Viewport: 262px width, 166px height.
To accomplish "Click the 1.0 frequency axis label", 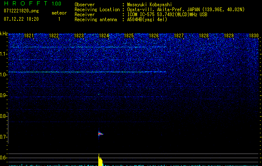I will pyautogui.click(x=4, y=75).
